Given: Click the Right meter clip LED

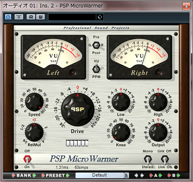Looking at the screenshot, I should click(x=159, y=72).
